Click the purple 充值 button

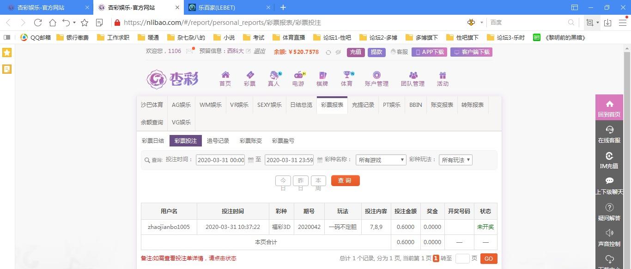pos(356,52)
